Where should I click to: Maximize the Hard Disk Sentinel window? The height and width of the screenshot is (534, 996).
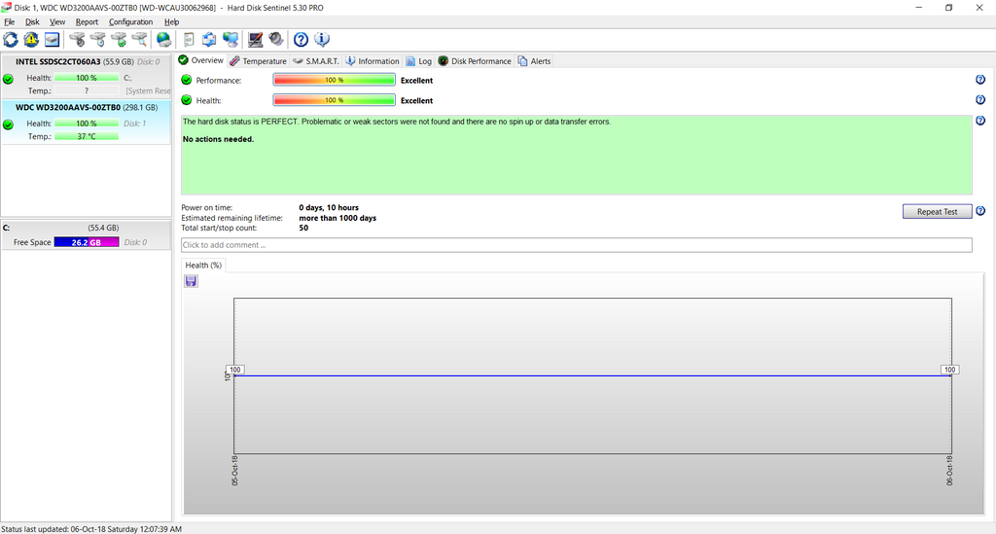coord(949,8)
